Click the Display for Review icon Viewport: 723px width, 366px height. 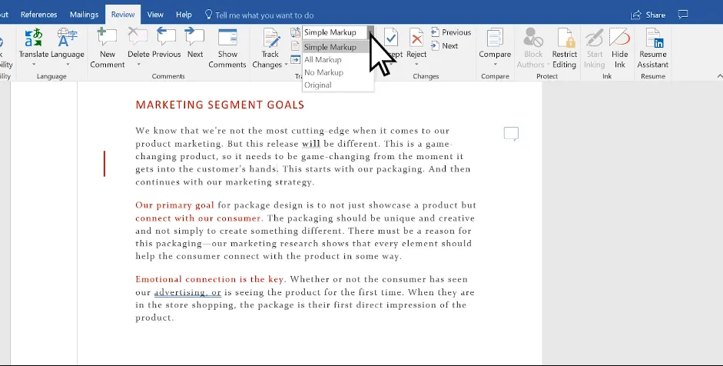click(x=296, y=33)
